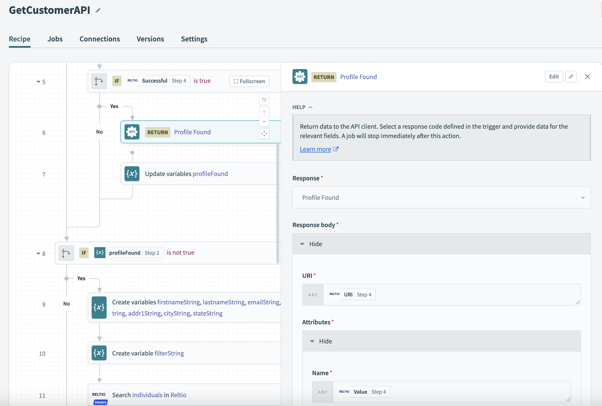This screenshot has width=602, height=406.
Task: Collapse step 5 using its arrow
Action: click(x=38, y=82)
